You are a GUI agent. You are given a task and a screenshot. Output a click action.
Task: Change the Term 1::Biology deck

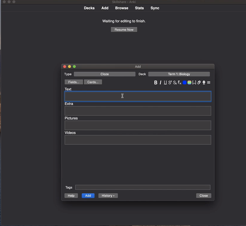[179, 74]
